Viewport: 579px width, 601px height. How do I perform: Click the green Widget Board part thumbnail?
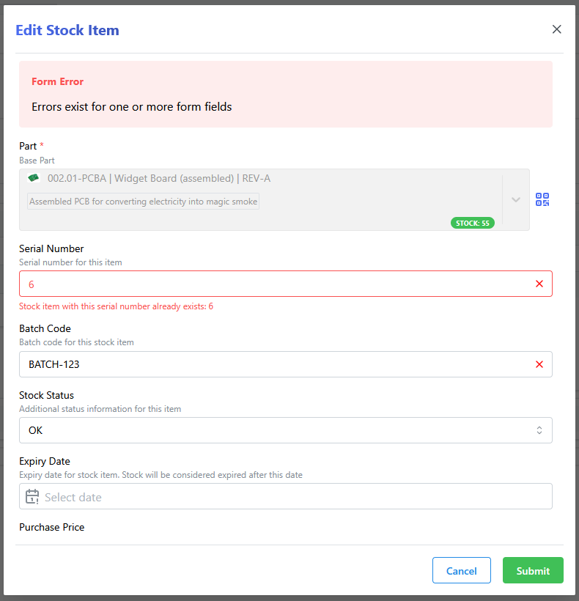(x=33, y=178)
